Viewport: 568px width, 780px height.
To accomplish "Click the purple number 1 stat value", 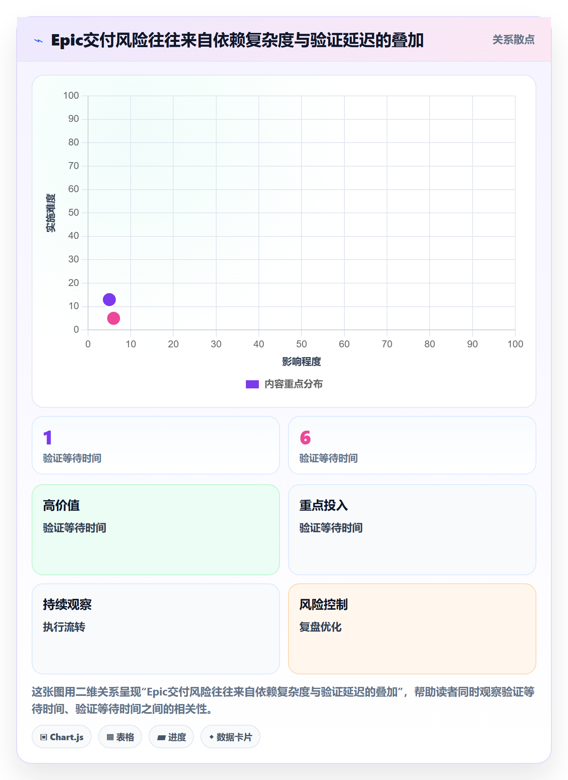I will (x=47, y=438).
